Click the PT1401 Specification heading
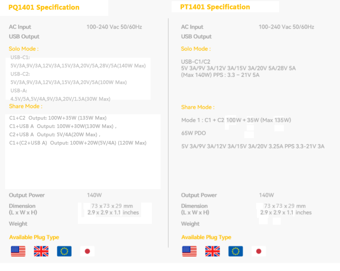The image size is (340, 271). 215,7
